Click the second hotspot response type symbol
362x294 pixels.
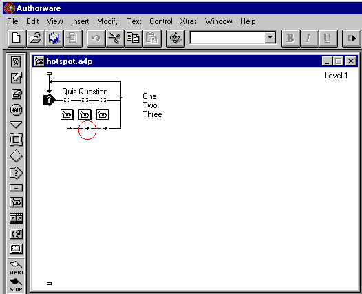tap(85, 100)
